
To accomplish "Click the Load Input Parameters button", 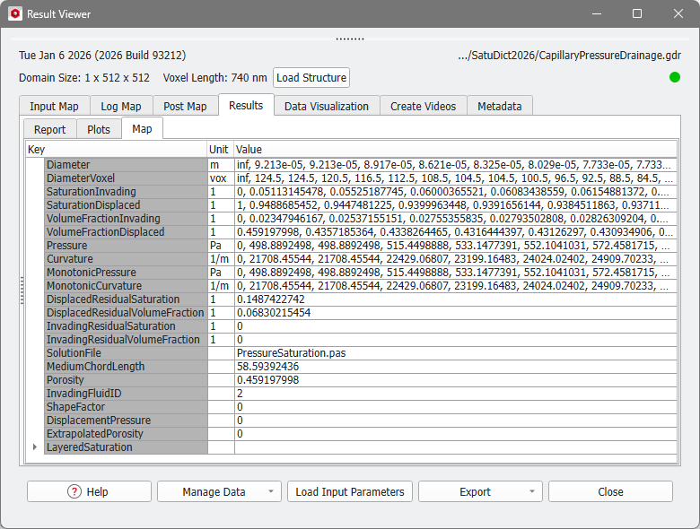I will click(350, 491).
